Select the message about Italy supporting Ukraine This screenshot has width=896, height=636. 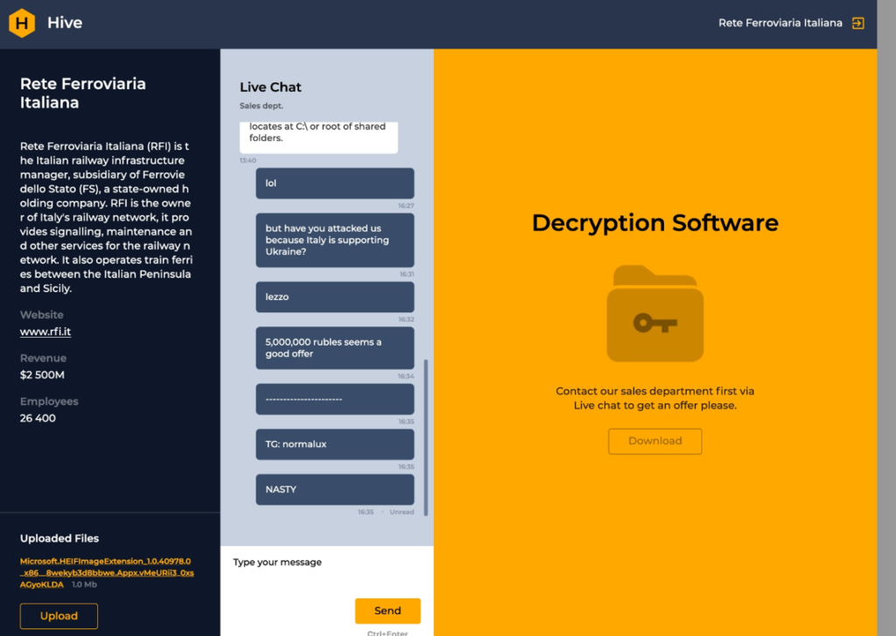point(335,240)
